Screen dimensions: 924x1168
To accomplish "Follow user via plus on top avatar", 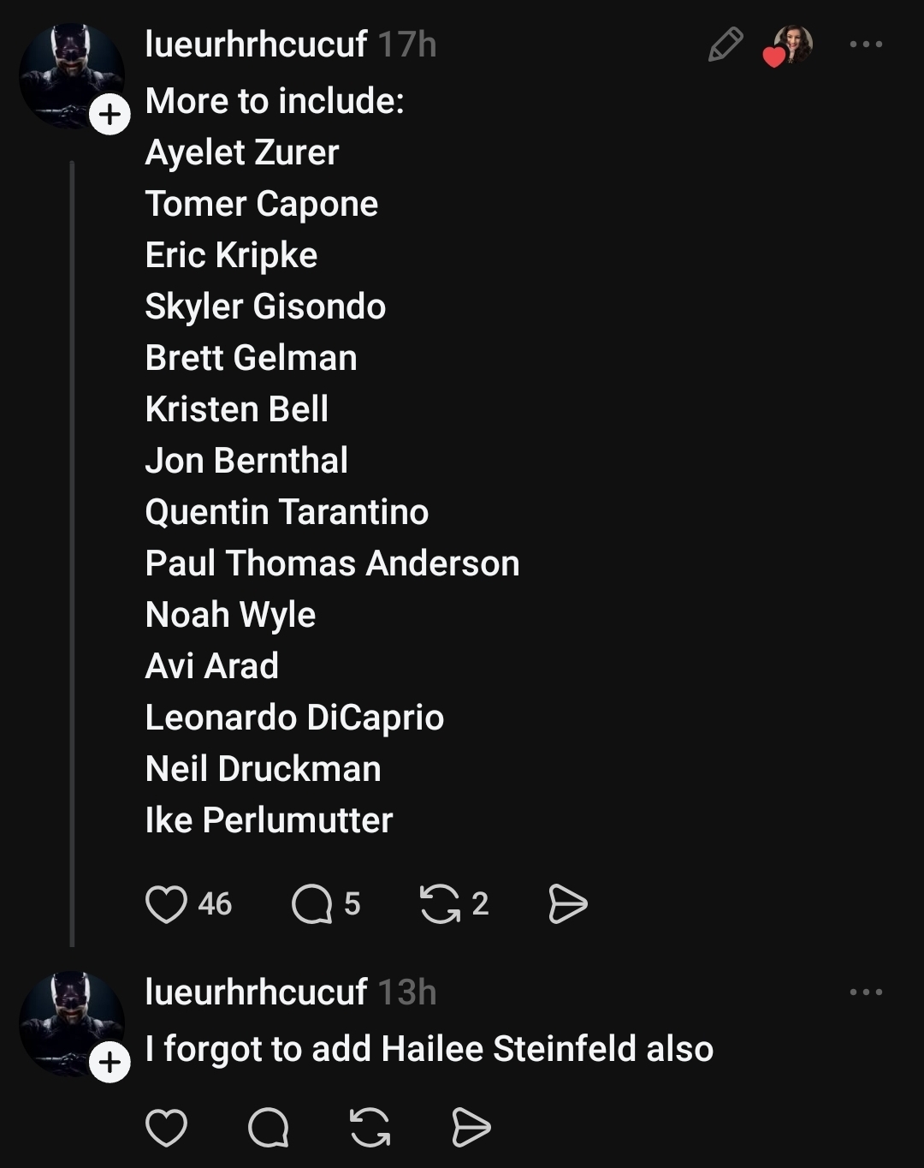I will click(110, 115).
